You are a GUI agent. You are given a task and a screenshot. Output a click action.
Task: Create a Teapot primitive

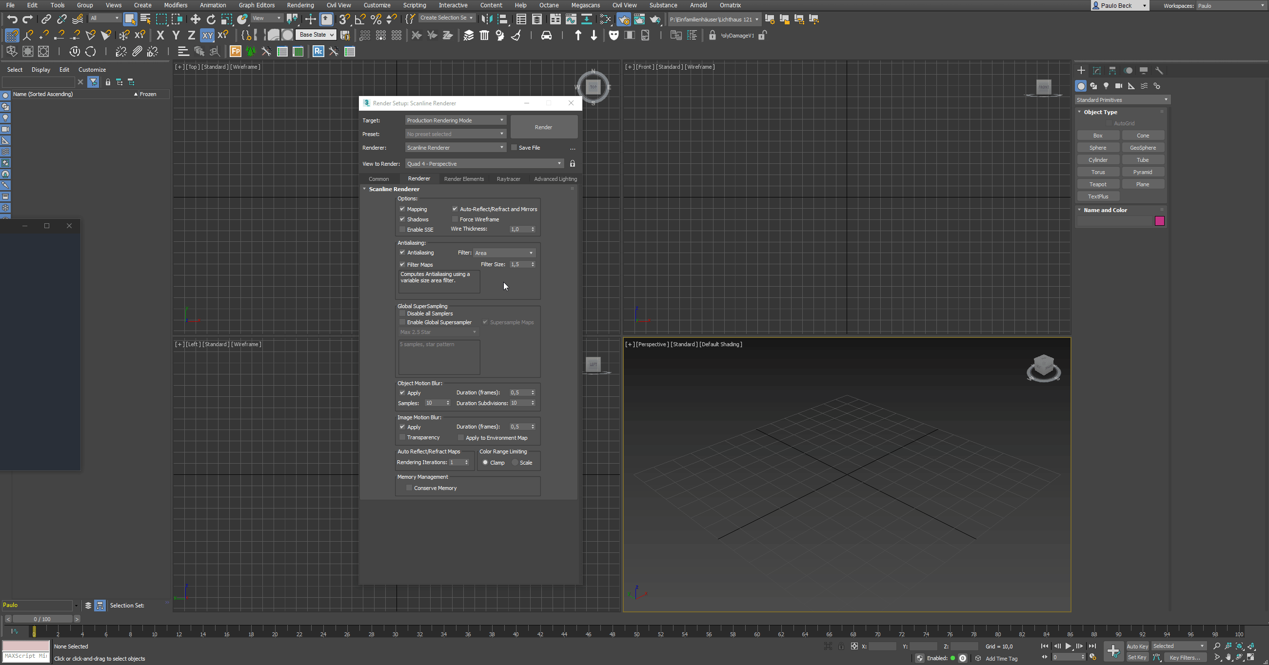click(1097, 184)
